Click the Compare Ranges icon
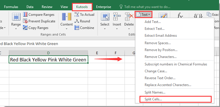 click(25, 14)
